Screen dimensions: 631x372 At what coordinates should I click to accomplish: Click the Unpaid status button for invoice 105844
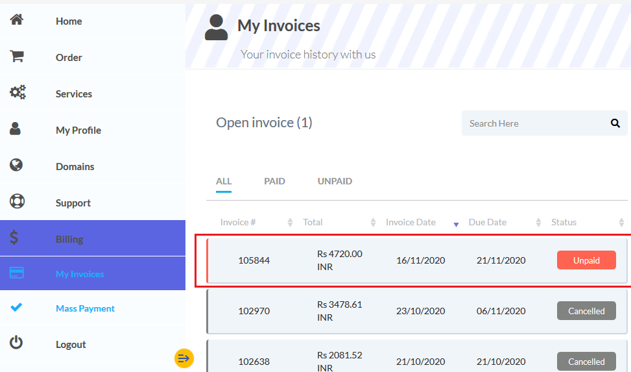(586, 260)
